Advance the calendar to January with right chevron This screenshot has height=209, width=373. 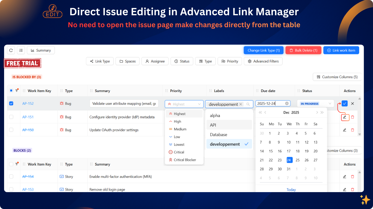[318, 112]
